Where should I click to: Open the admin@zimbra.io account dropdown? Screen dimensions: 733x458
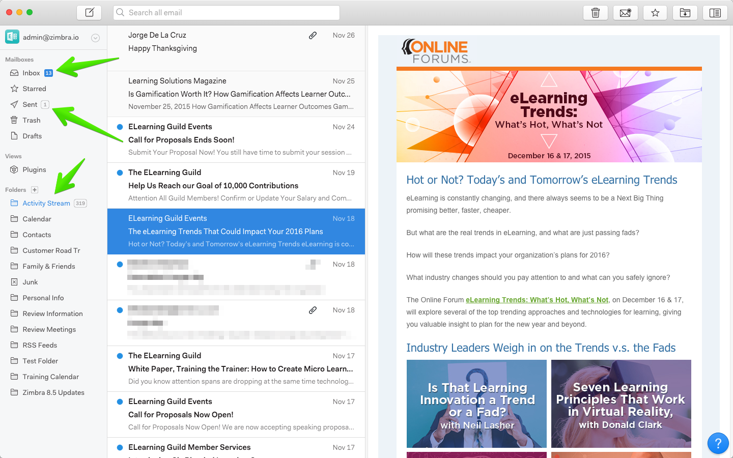(95, 38)
